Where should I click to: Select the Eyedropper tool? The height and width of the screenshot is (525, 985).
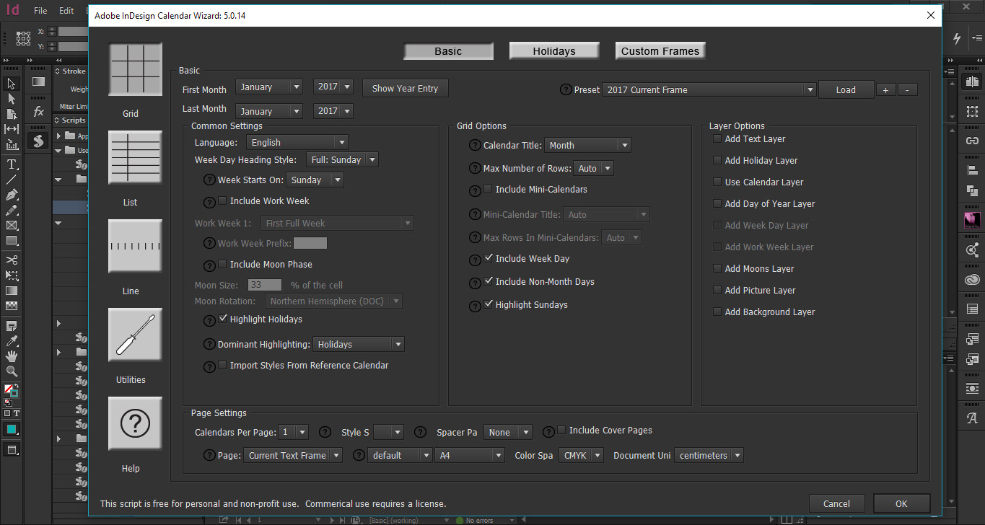tap(12, 340)
